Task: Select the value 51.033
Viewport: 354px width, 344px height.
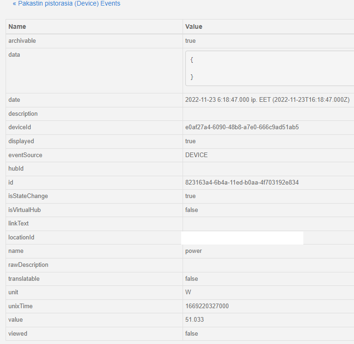Action: [194, 320]
